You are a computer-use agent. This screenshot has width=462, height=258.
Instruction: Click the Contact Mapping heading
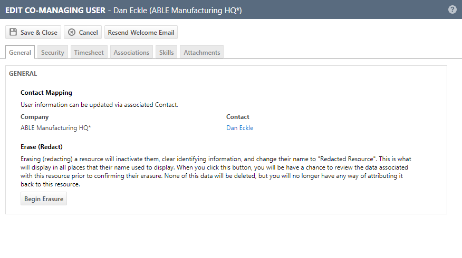[46, 92]
